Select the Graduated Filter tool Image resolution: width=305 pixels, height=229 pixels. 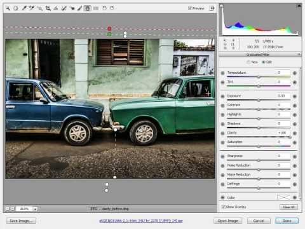[x=87, y=8]
